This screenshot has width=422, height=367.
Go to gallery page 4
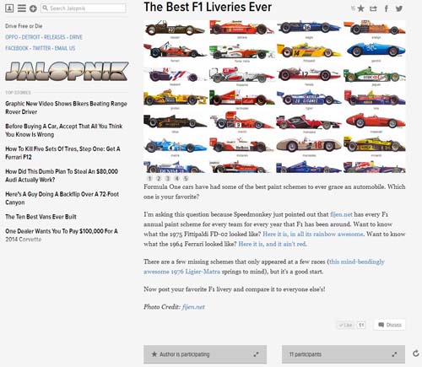click(x=176, y=178)
